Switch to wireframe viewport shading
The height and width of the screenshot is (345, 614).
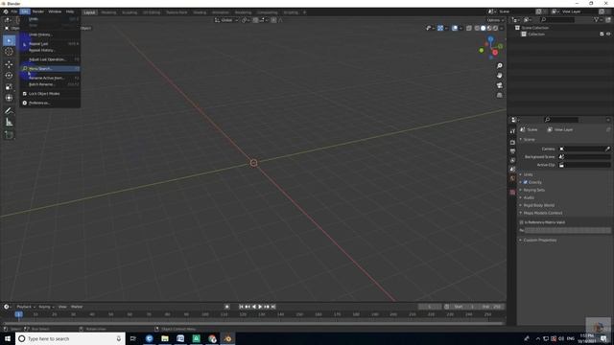pyautogui.click(x=477, y=28)
